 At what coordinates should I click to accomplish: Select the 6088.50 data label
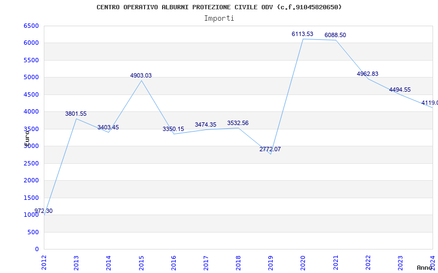tap(335, 35)
